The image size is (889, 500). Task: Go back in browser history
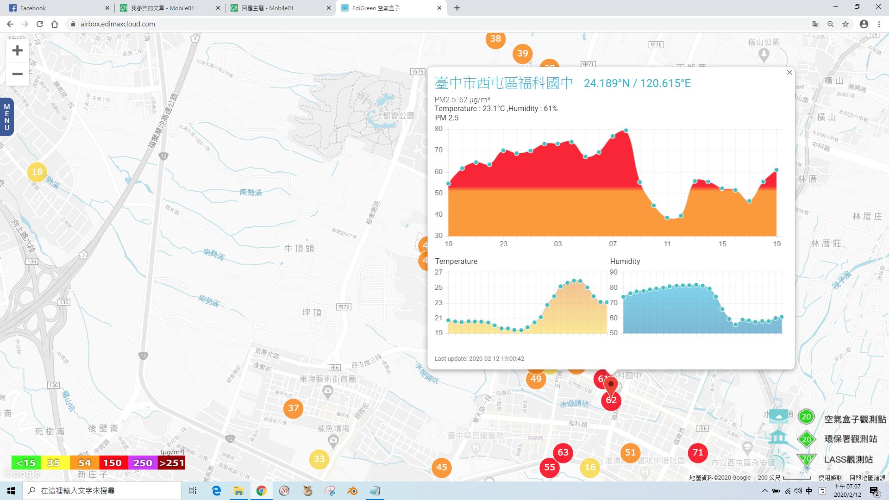click(x=10, y=24)
